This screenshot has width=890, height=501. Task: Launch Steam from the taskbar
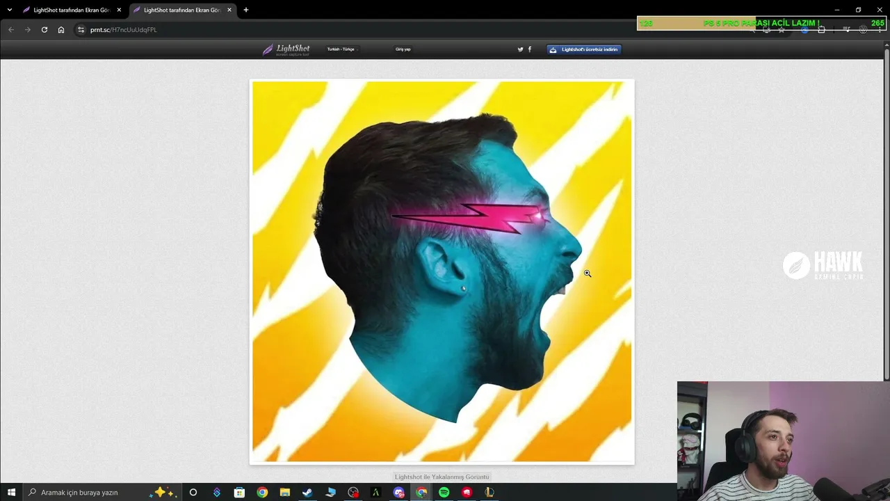click(307, 492)
